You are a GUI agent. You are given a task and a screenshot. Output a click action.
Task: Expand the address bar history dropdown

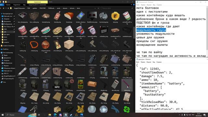(x=95, y=8)
